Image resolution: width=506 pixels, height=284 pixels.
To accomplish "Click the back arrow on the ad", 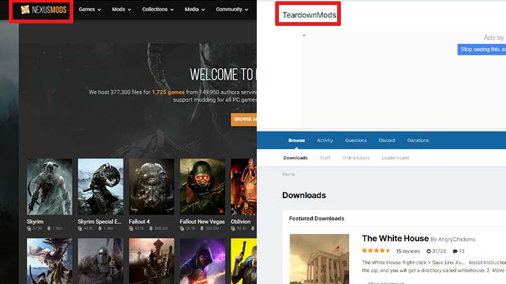I will (x=305, y=35).
